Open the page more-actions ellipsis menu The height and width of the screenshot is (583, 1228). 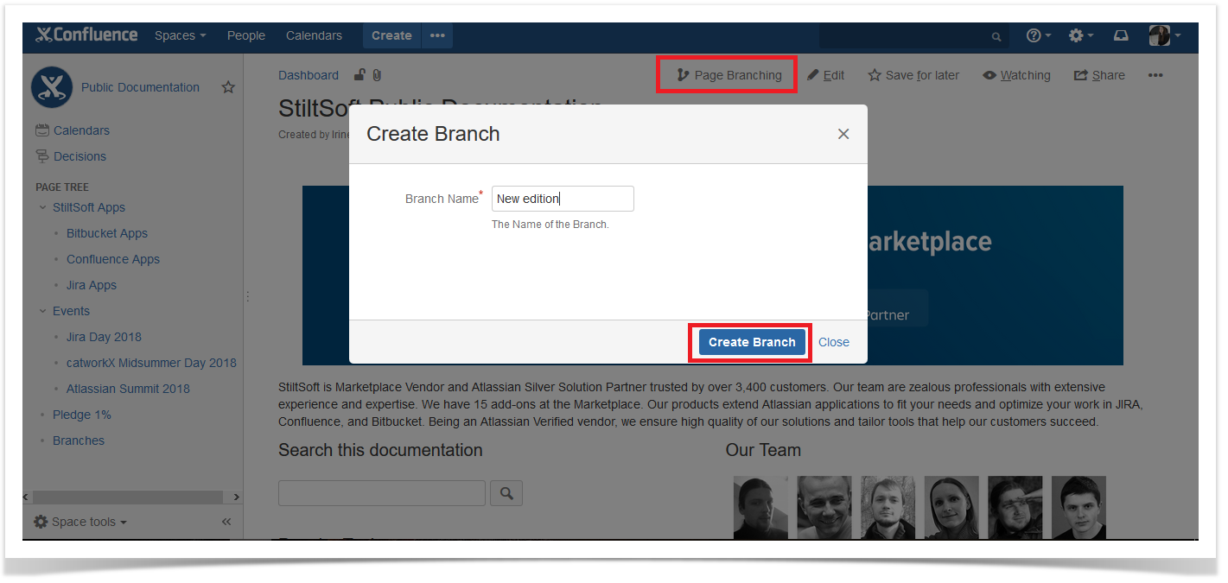(x=1155, y=75)
